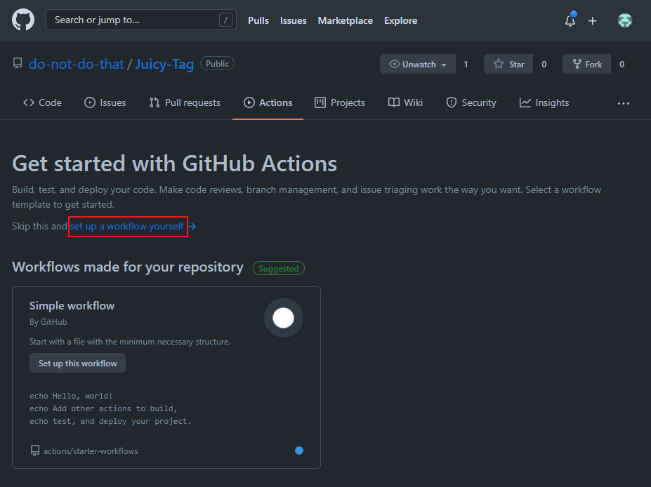Image resolution: width=651 pixels, height=487 pixels.
Task: Click the By GitHub author text
Action: click(48, 322)
